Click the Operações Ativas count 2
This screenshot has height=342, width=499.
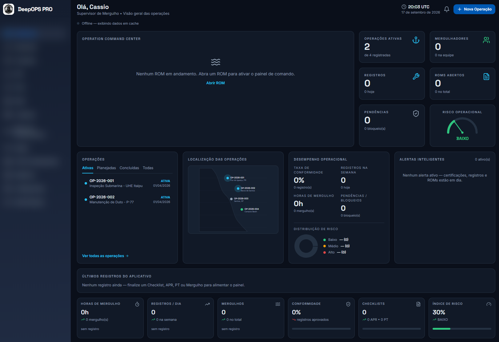[x=367, y=47]
